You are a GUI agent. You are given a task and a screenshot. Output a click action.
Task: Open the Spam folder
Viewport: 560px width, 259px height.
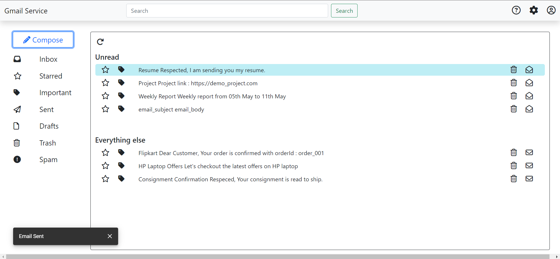point(48,160)
